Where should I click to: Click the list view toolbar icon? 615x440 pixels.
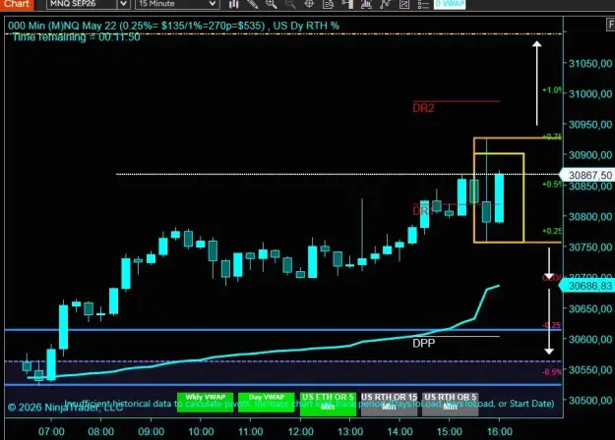pyautogui.click(x=423, y=4)
